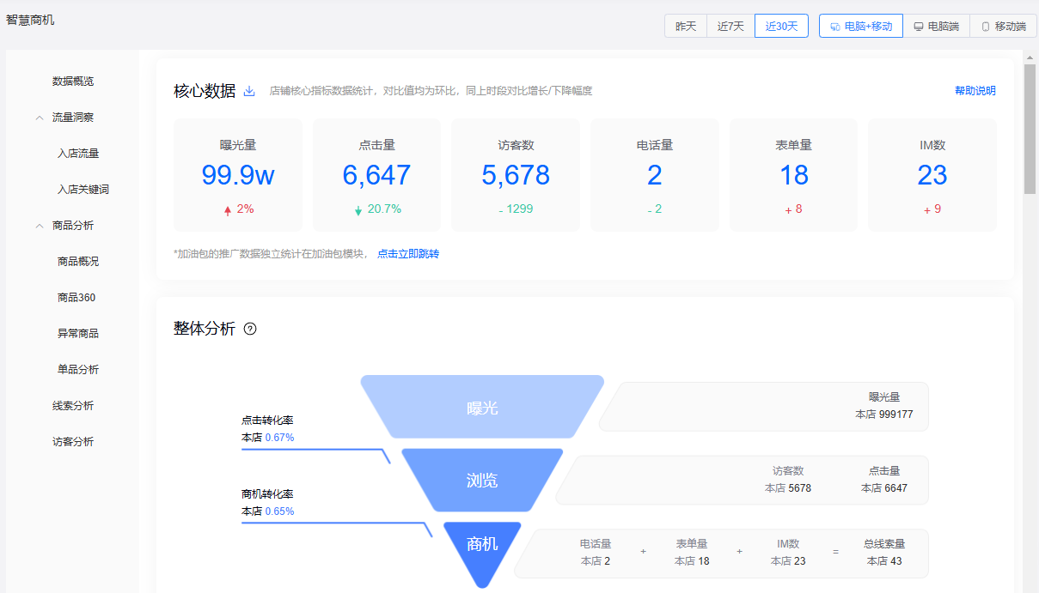Click the help question mark beside 整体分析

(x=250, y=329)
